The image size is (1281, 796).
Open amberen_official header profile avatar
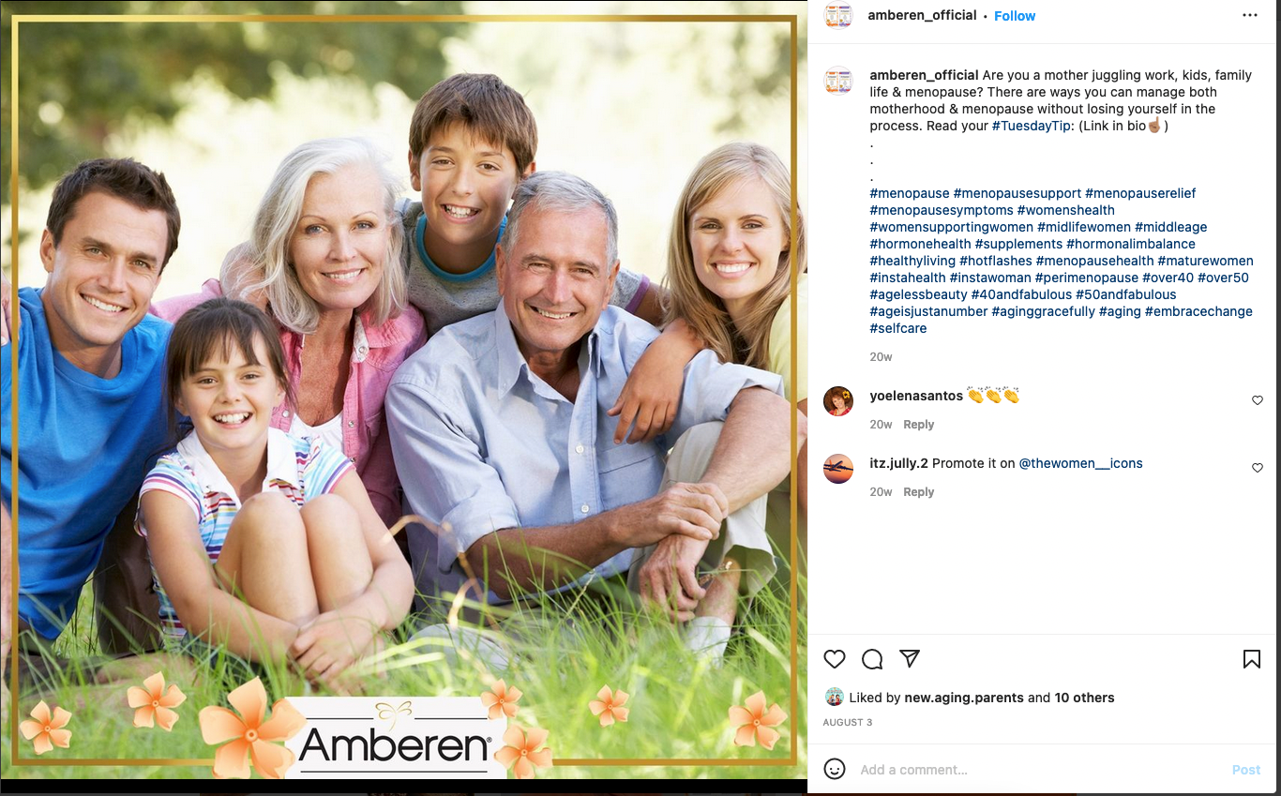[838, 16]
